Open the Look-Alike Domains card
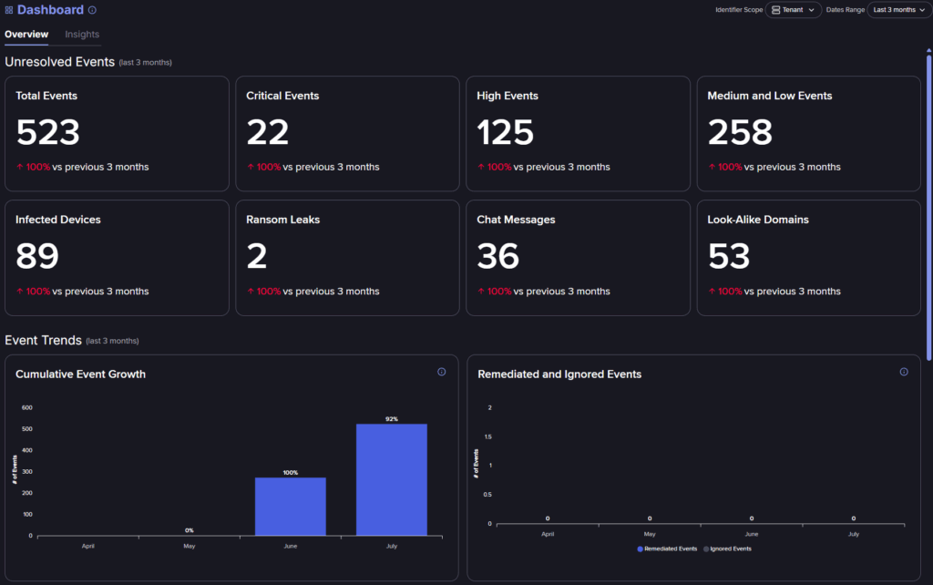Screen dimensions: 933x585 point(808,258)
